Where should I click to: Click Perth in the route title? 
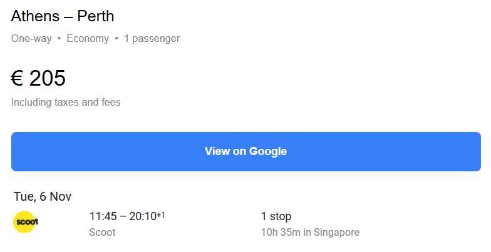coord(96,16)
